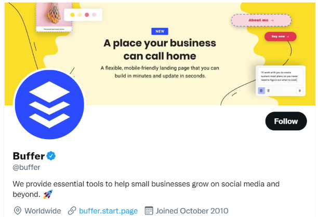Pick the bright yellow color dot
This screenshot has width=318, height=217.
(x=72, y=15)
